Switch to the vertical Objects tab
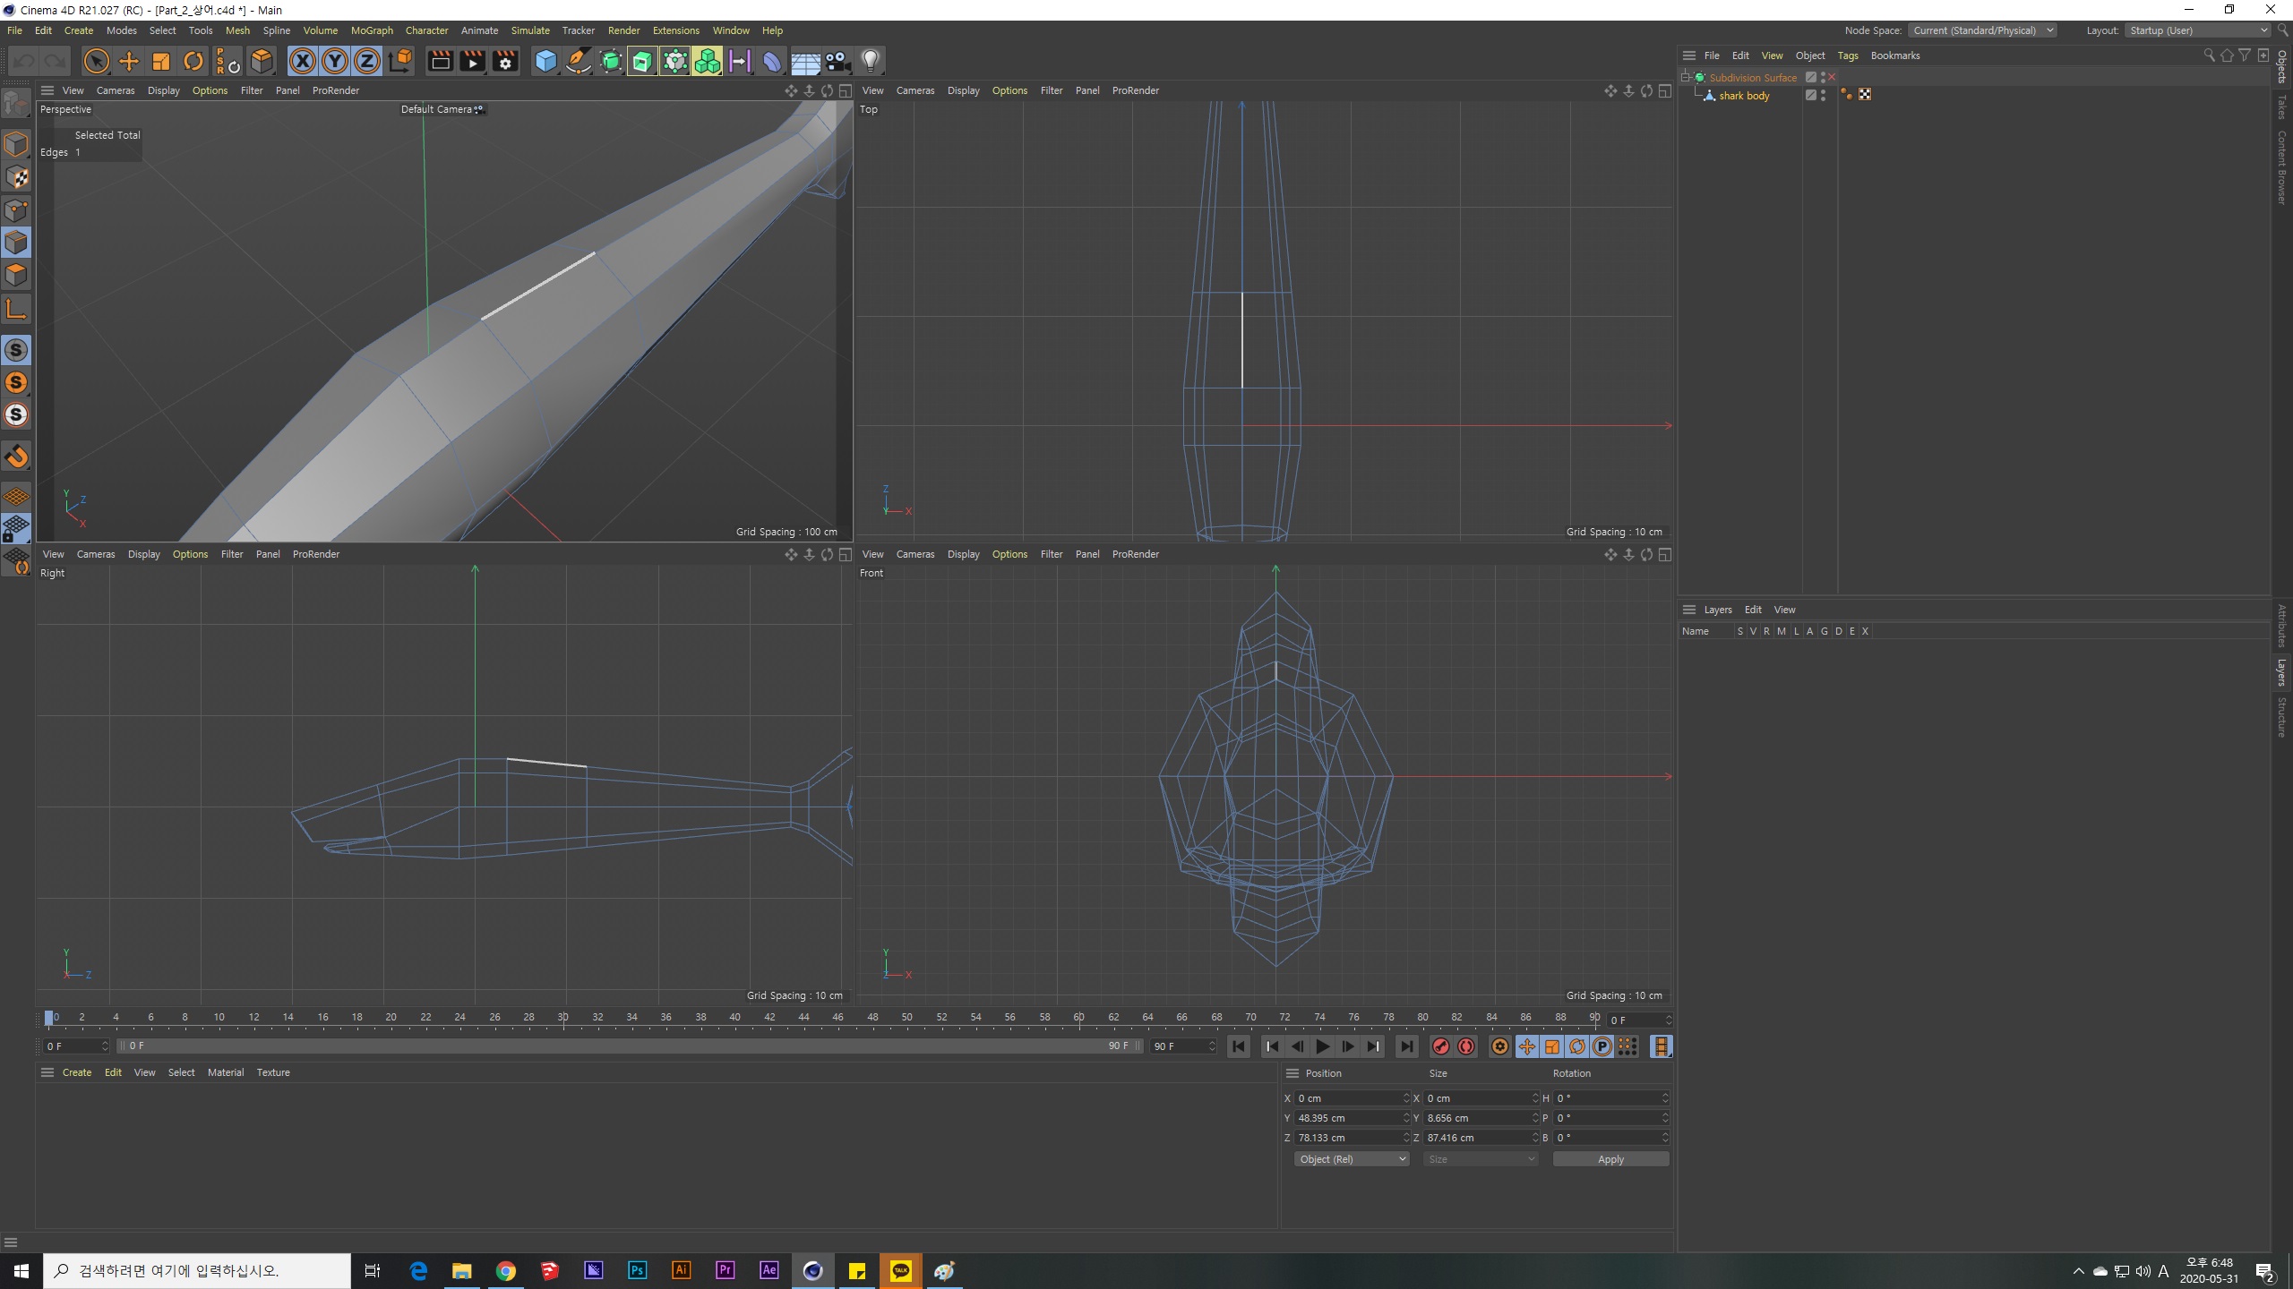The width and height of the screenshot is (2293, 1289). [2282, 67]
